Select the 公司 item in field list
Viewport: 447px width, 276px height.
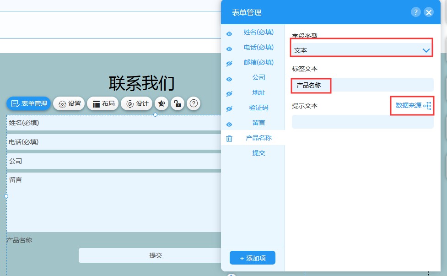[x=259, y=78]
